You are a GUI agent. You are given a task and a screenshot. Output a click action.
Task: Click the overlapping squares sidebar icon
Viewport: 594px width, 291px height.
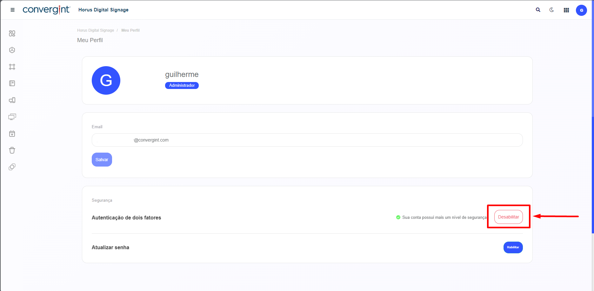pos(12,167)
